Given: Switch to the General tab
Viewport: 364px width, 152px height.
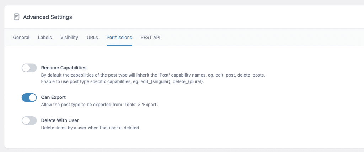Looking at the screenshot, I should [x=21, y=38].
